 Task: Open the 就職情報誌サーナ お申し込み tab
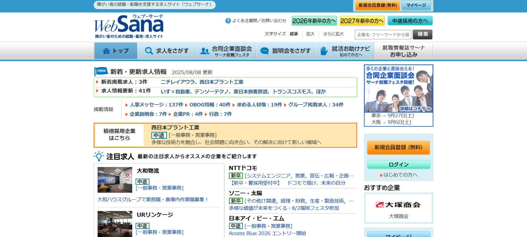pyautogui.click(x=403, y=51)
